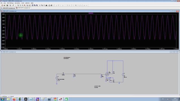
Task: Click the Print toolbar icon
Action: coord(51,5)
